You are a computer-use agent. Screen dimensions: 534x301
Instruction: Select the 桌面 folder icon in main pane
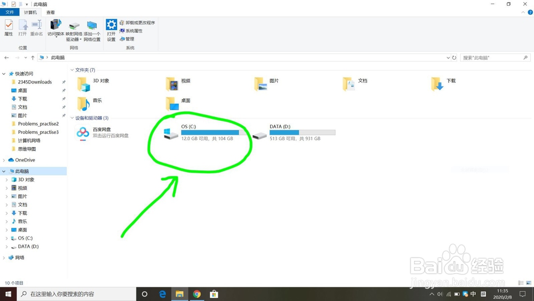tap(172, 104)
